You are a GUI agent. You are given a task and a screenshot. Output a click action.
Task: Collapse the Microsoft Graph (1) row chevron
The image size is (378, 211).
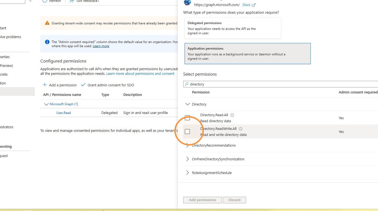pos(46,104)
